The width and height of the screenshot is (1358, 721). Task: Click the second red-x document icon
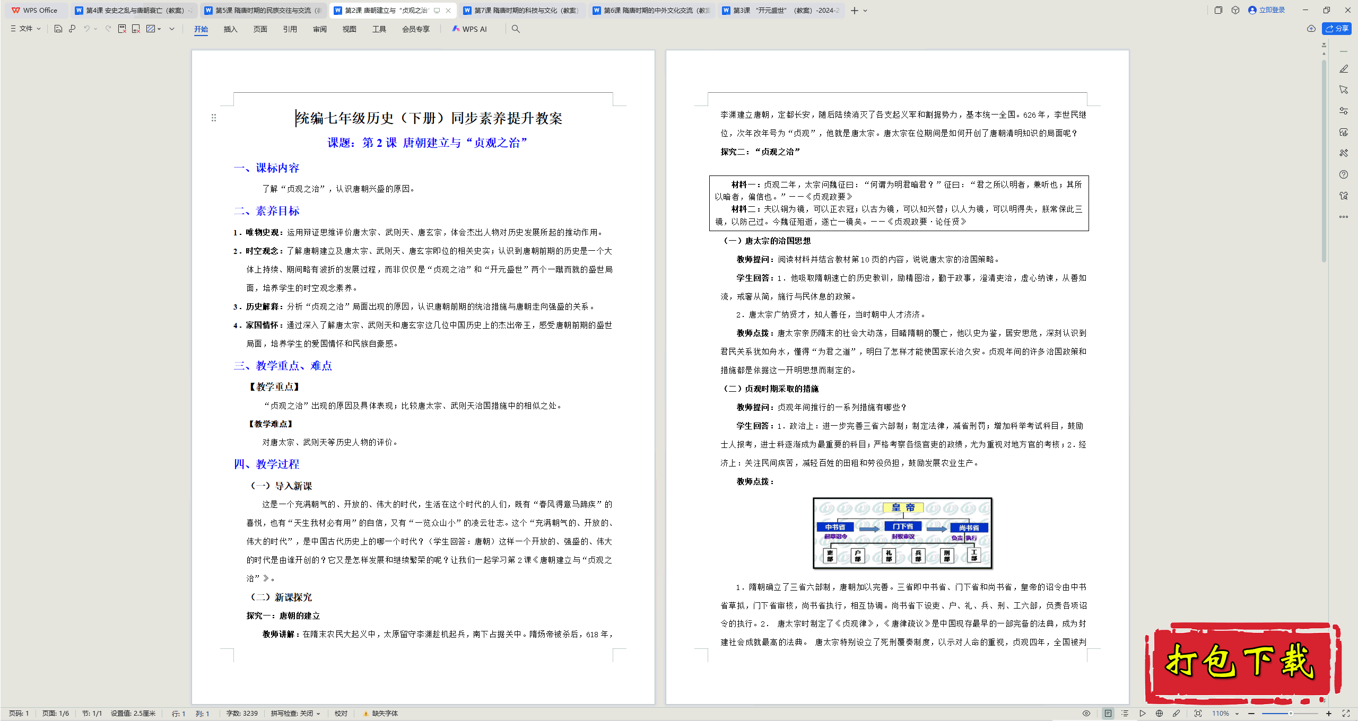(x=136, y=29)
